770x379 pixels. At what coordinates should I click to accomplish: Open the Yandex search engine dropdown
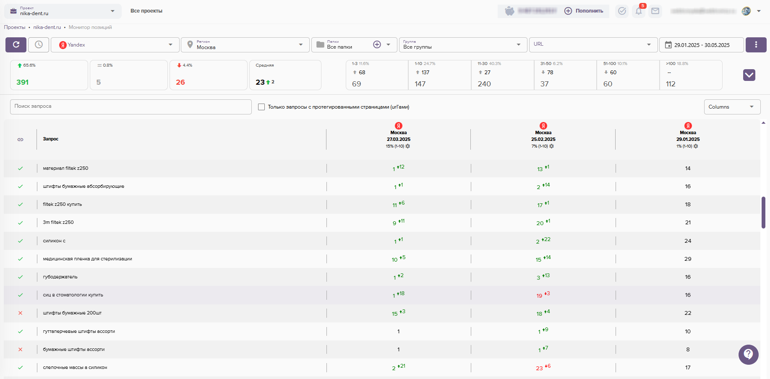[x=115, y=45]
